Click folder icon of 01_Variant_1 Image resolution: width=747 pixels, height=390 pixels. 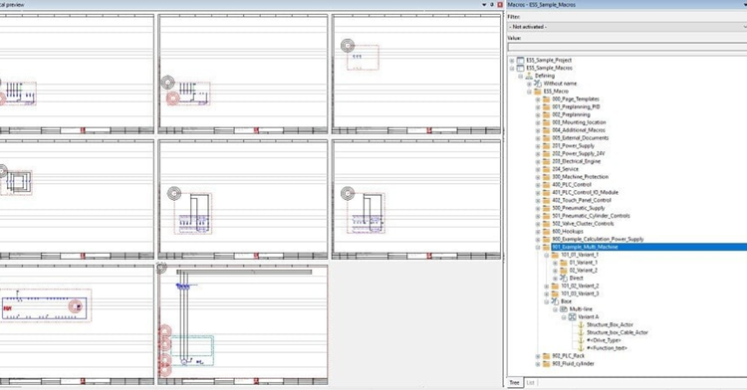click(563, 263)
